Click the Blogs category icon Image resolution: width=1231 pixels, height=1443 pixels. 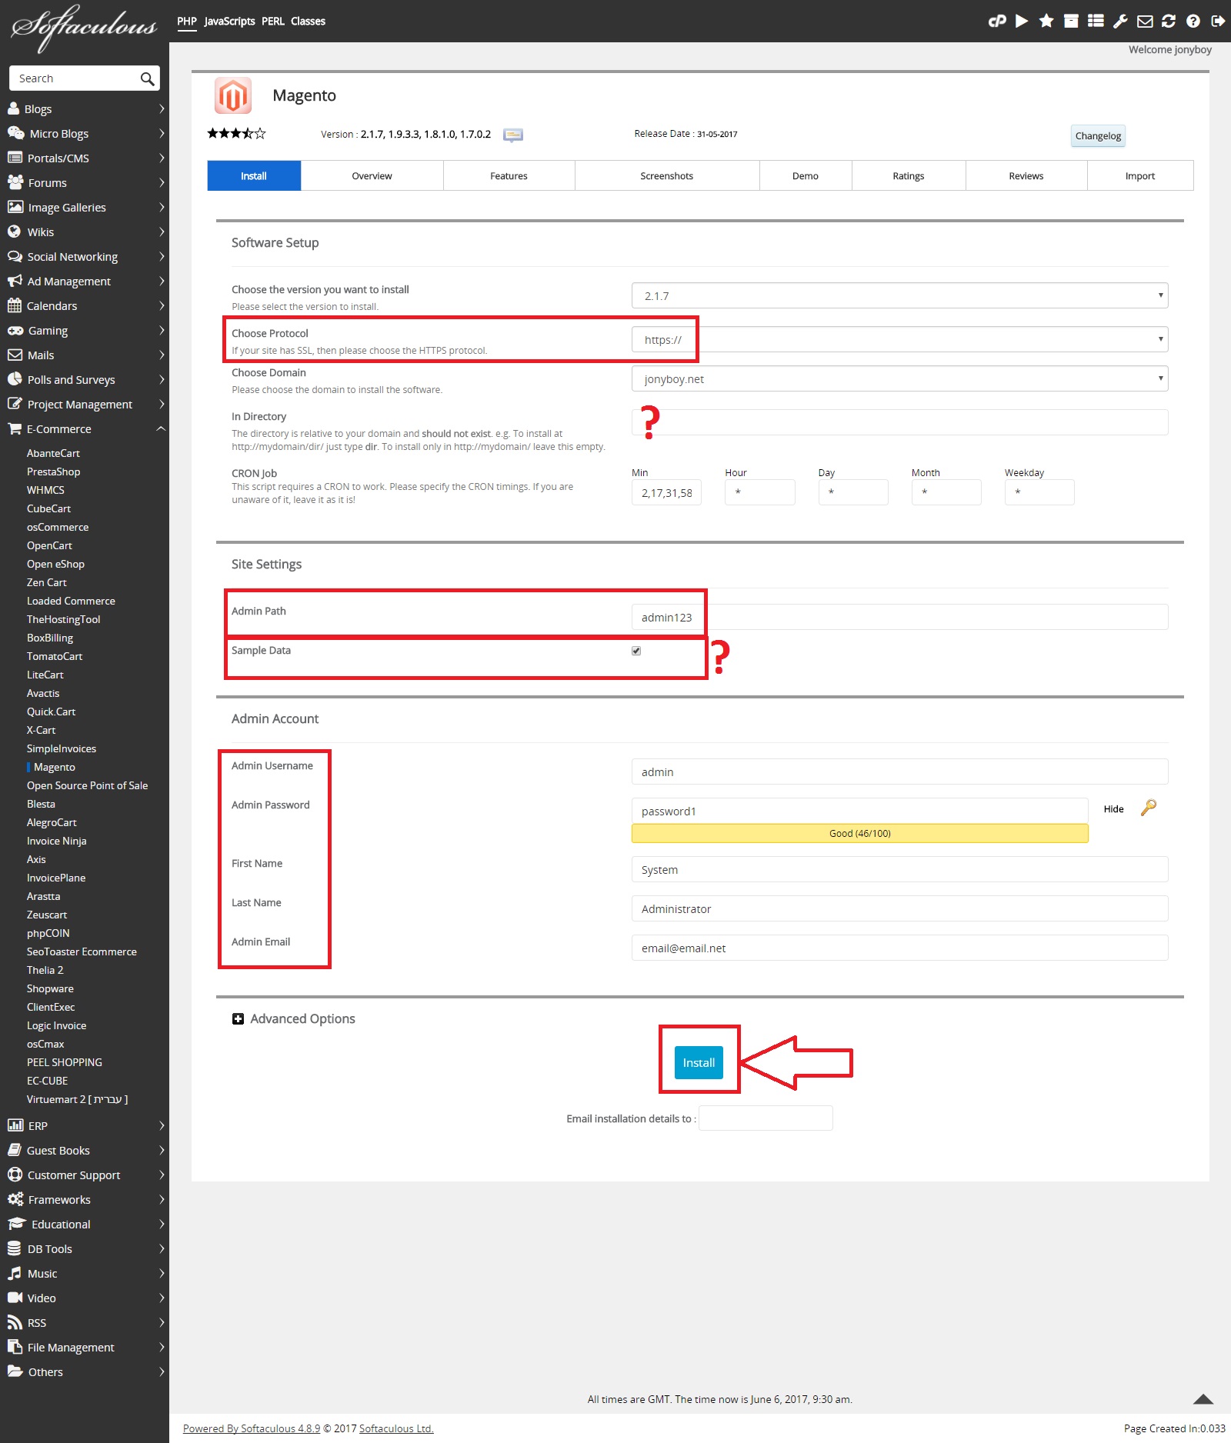14,108
